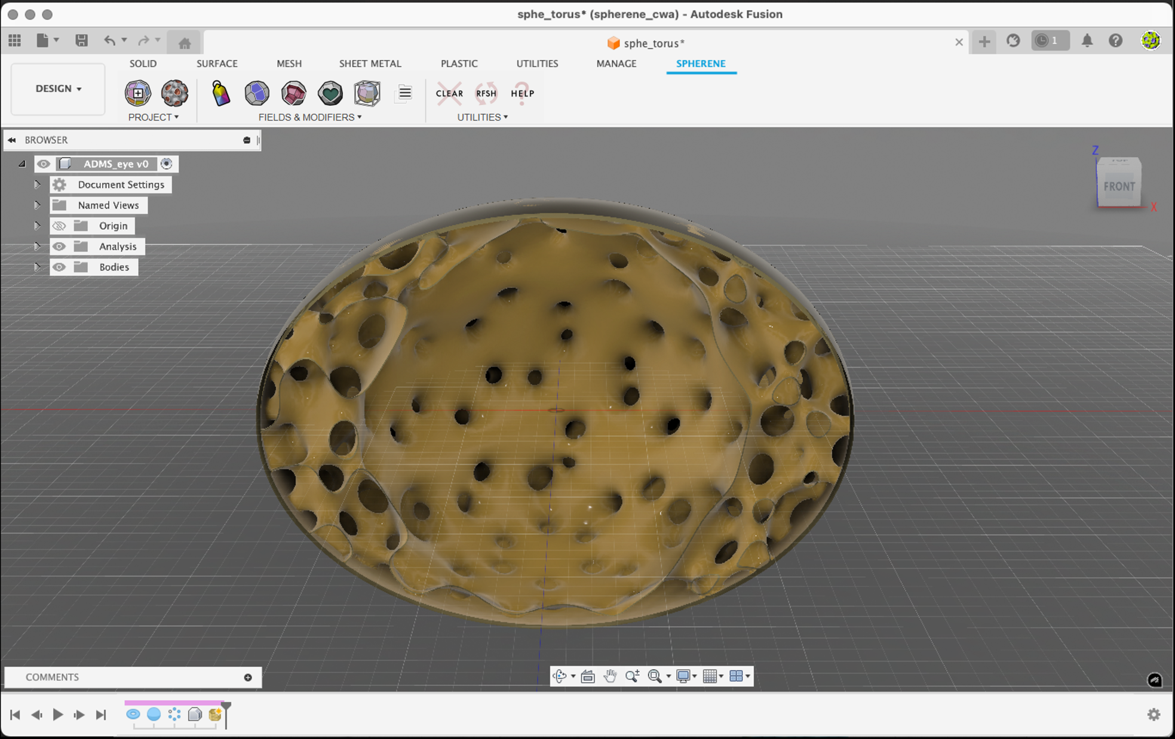Viewport: 1175px width, 739px height.
Task: Select the pan hand tool
Action: [610, 676]
